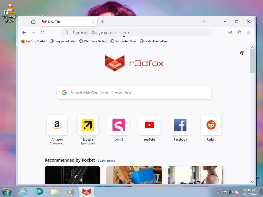Select the New Tab tab
The image size is (263, 197).
69,22
